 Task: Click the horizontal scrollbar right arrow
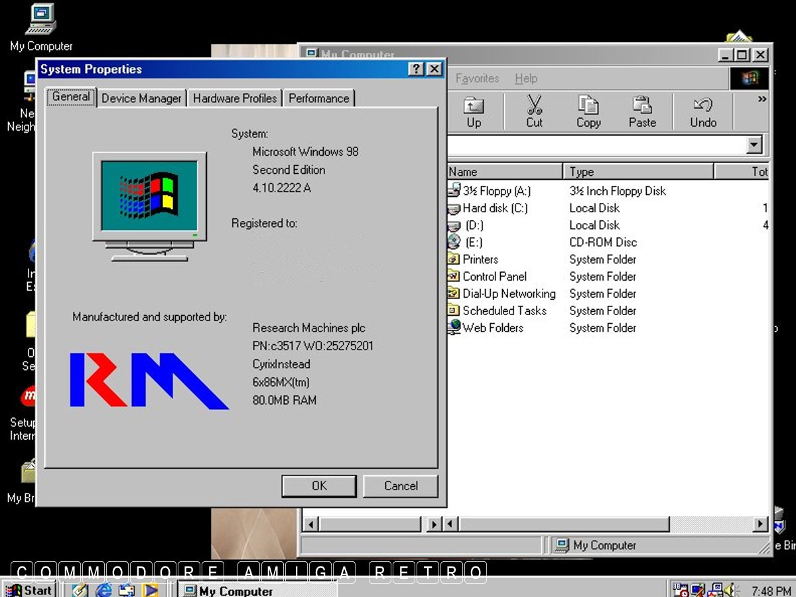tap(762, 524)
